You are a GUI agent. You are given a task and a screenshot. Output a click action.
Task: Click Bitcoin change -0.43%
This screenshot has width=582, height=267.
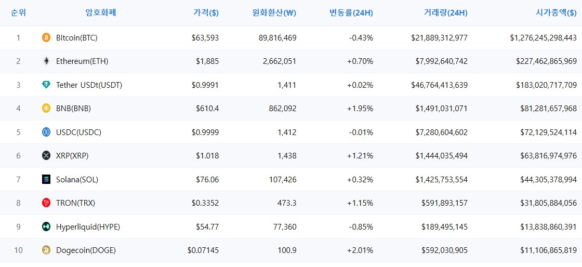pyautogui.click(x=361, y=37)
